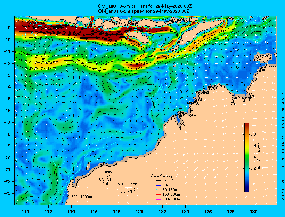285x217 pixels.
Task: Click the dark red top of the speed colorbar
Action: pos(247,124)
